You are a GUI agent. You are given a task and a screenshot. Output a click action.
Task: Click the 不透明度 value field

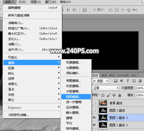140,88
